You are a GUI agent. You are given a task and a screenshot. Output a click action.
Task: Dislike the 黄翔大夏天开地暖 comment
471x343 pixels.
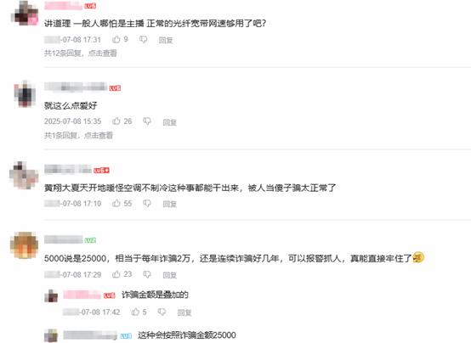(x=146, y=204)
